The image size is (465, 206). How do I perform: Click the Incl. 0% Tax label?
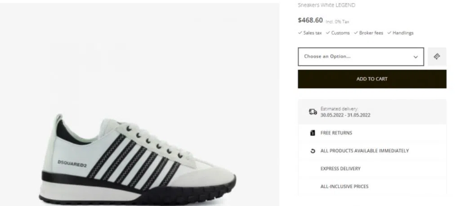338,22
